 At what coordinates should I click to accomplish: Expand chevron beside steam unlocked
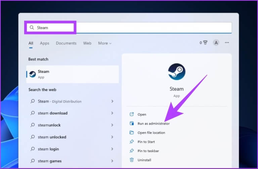tap(112, 137)
